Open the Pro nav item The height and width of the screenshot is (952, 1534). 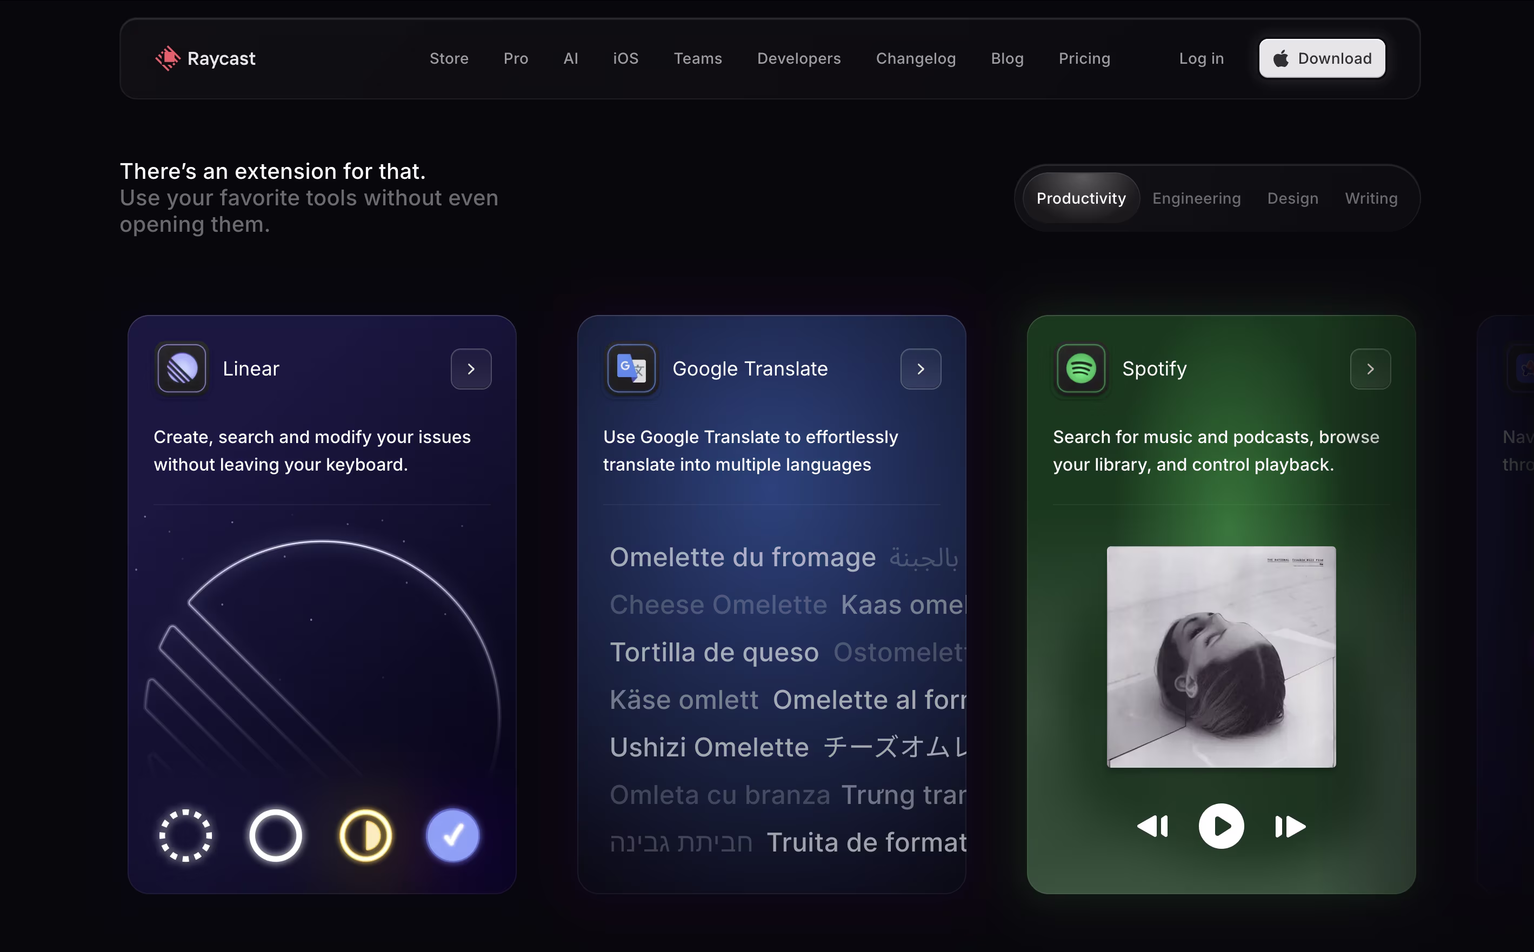coord(516,58)
